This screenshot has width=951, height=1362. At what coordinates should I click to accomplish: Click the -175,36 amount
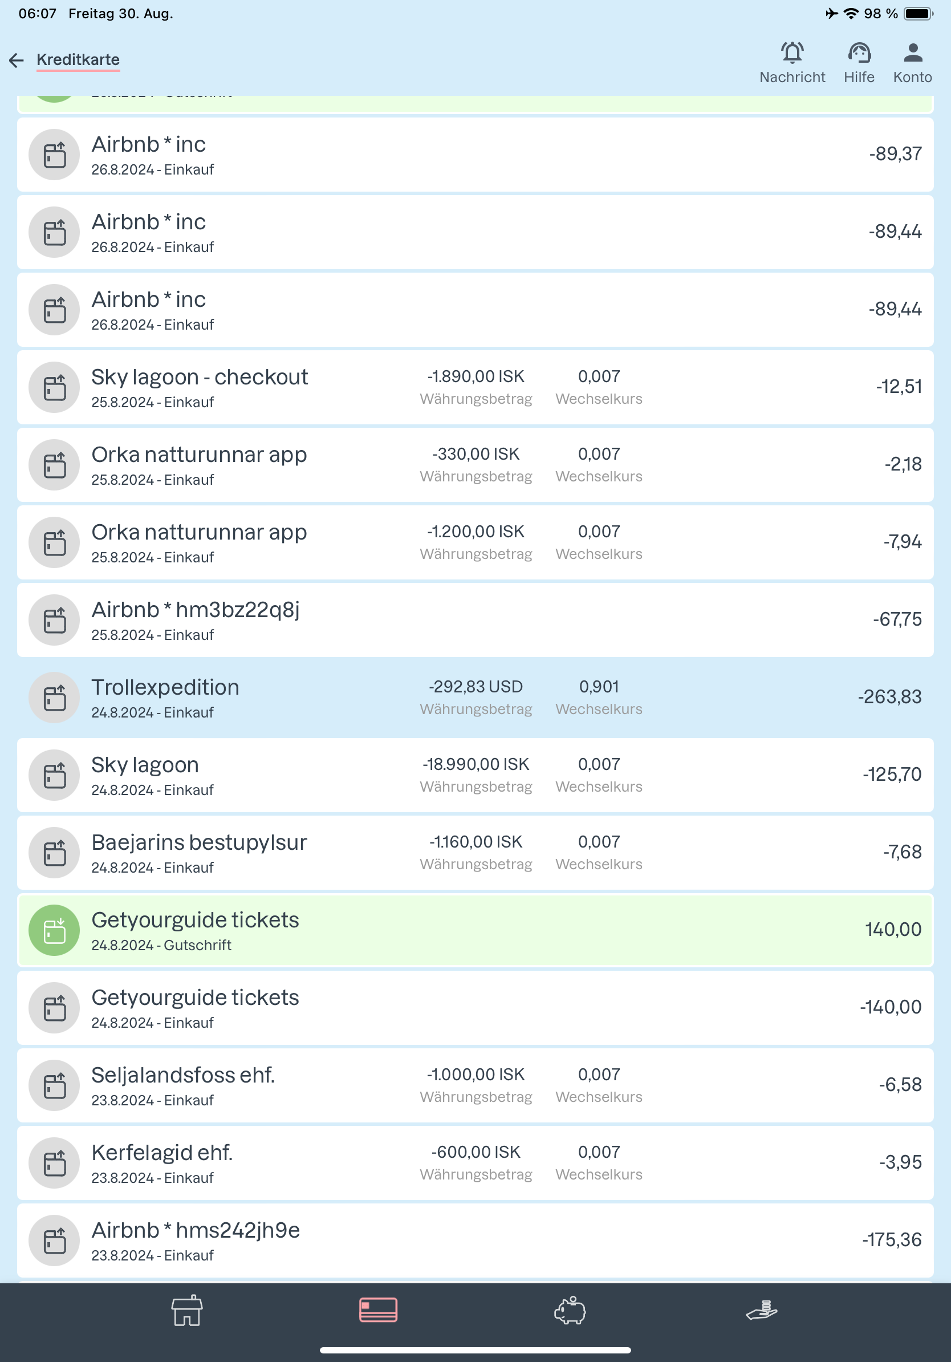892,1240
